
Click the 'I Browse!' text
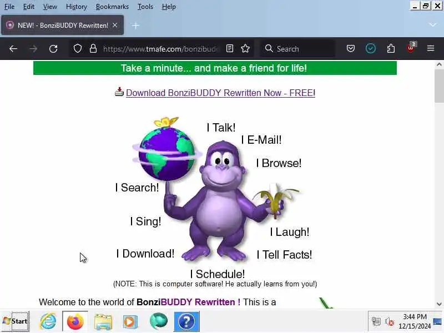click(279, 163)
